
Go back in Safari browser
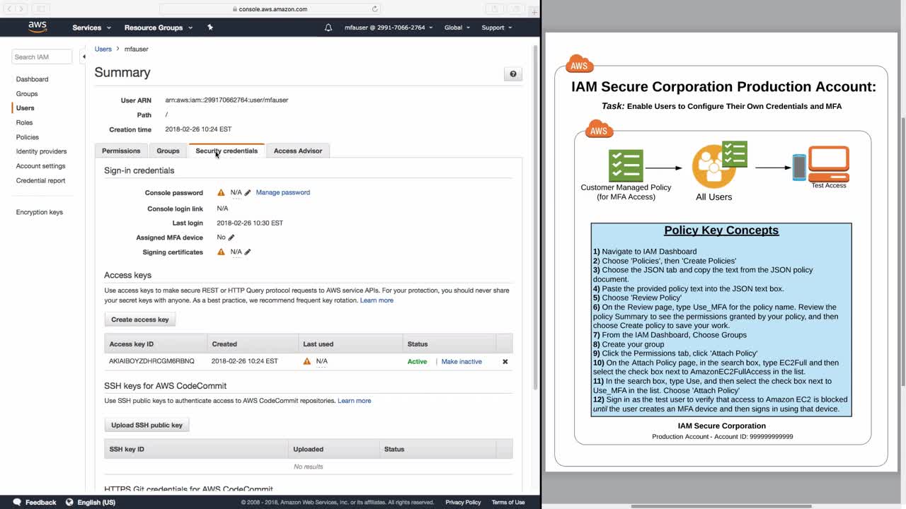9,9
